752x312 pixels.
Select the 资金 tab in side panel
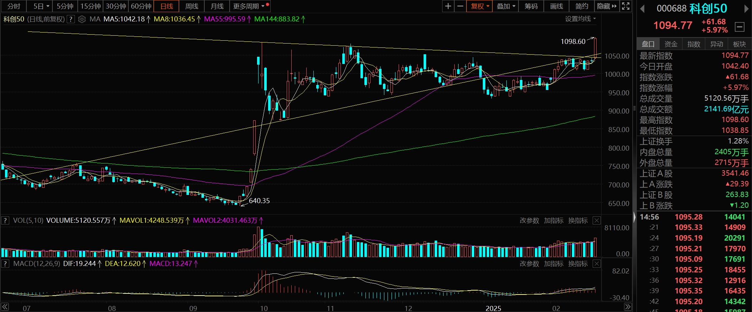click(671, 44)
